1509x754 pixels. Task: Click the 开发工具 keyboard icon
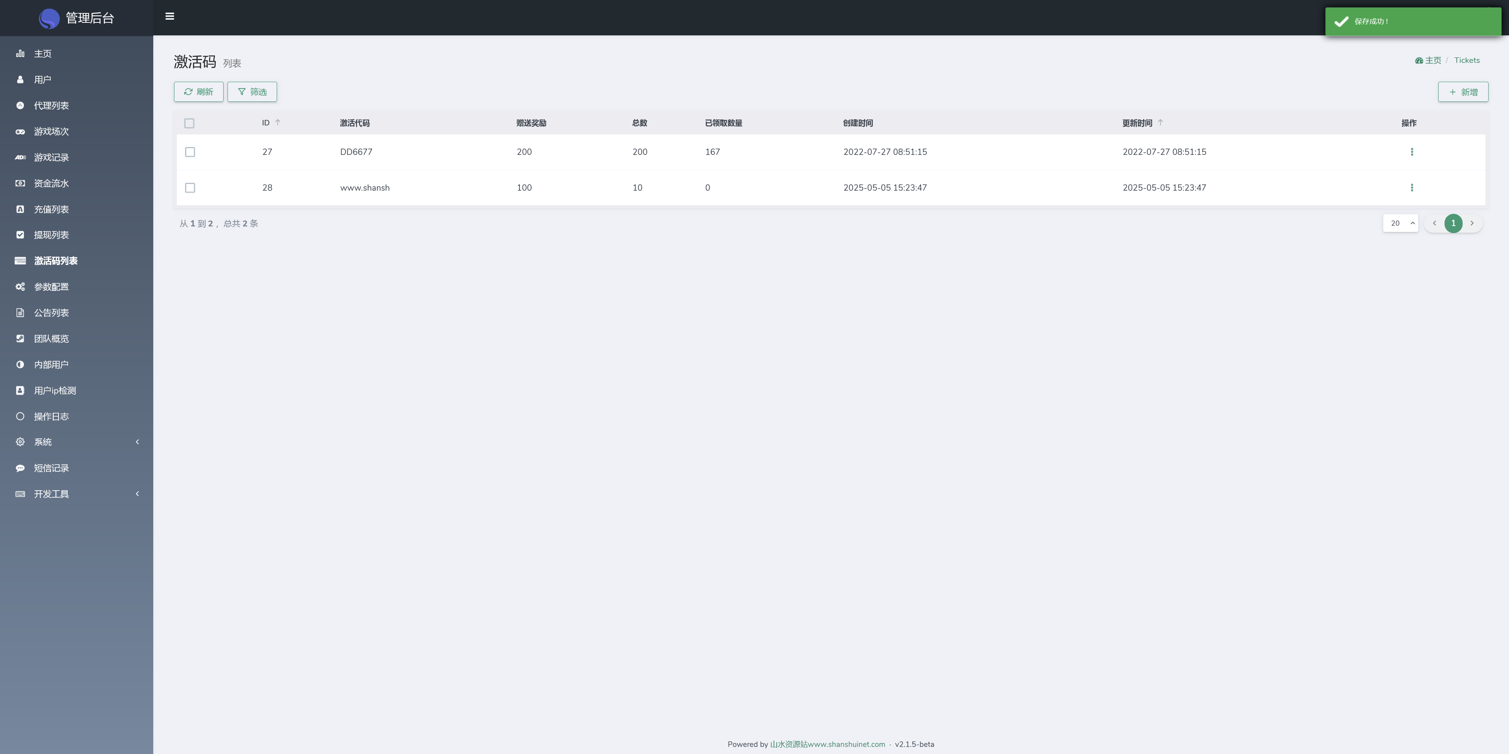(20, 494)
